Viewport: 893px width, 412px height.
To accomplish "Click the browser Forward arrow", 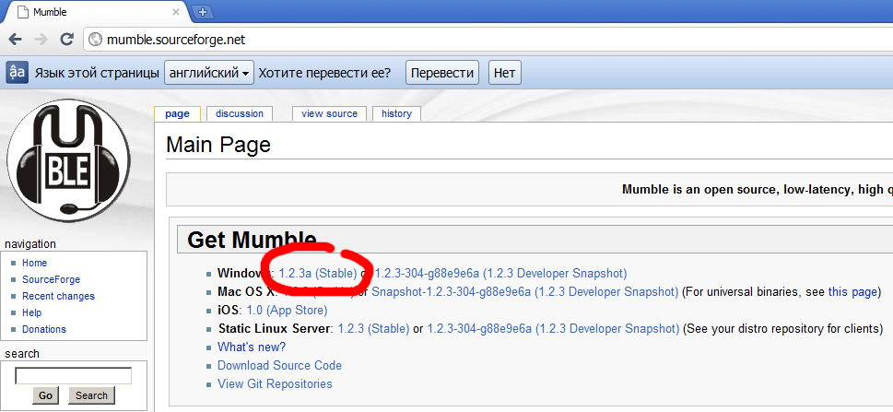I will point(41,40).
